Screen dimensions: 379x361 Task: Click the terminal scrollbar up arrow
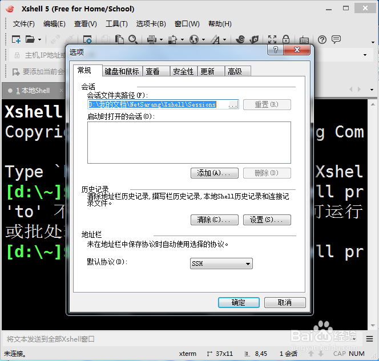coord(373,104)
